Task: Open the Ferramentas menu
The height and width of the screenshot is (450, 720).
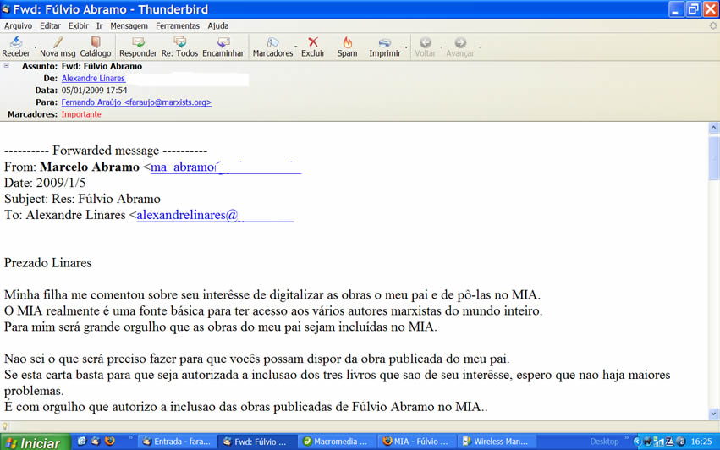Action: [x=177, y=26]
